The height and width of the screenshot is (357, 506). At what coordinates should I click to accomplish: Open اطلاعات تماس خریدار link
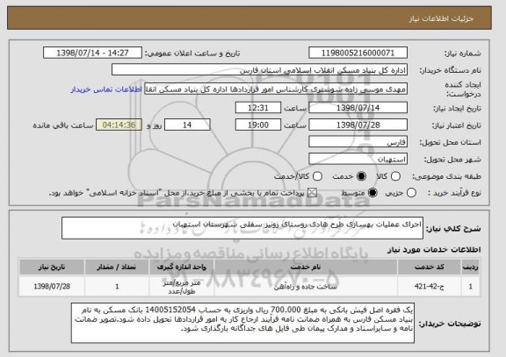pos(106,89)
